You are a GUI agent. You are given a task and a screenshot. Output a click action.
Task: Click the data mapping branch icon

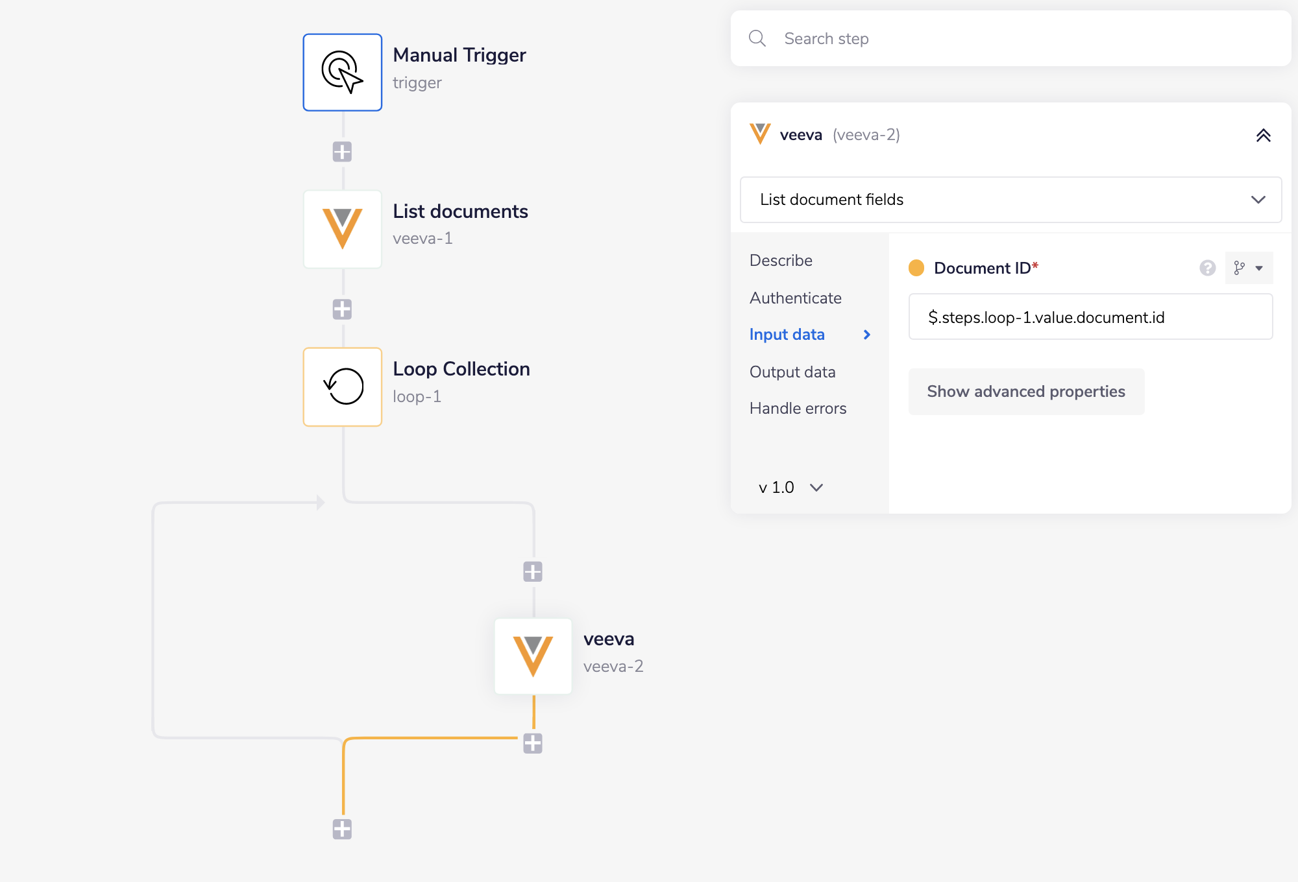click(x=1240, y=268)
